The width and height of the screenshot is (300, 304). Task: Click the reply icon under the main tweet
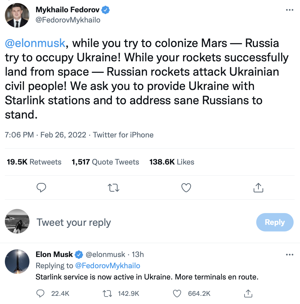[x=41, y=188]
